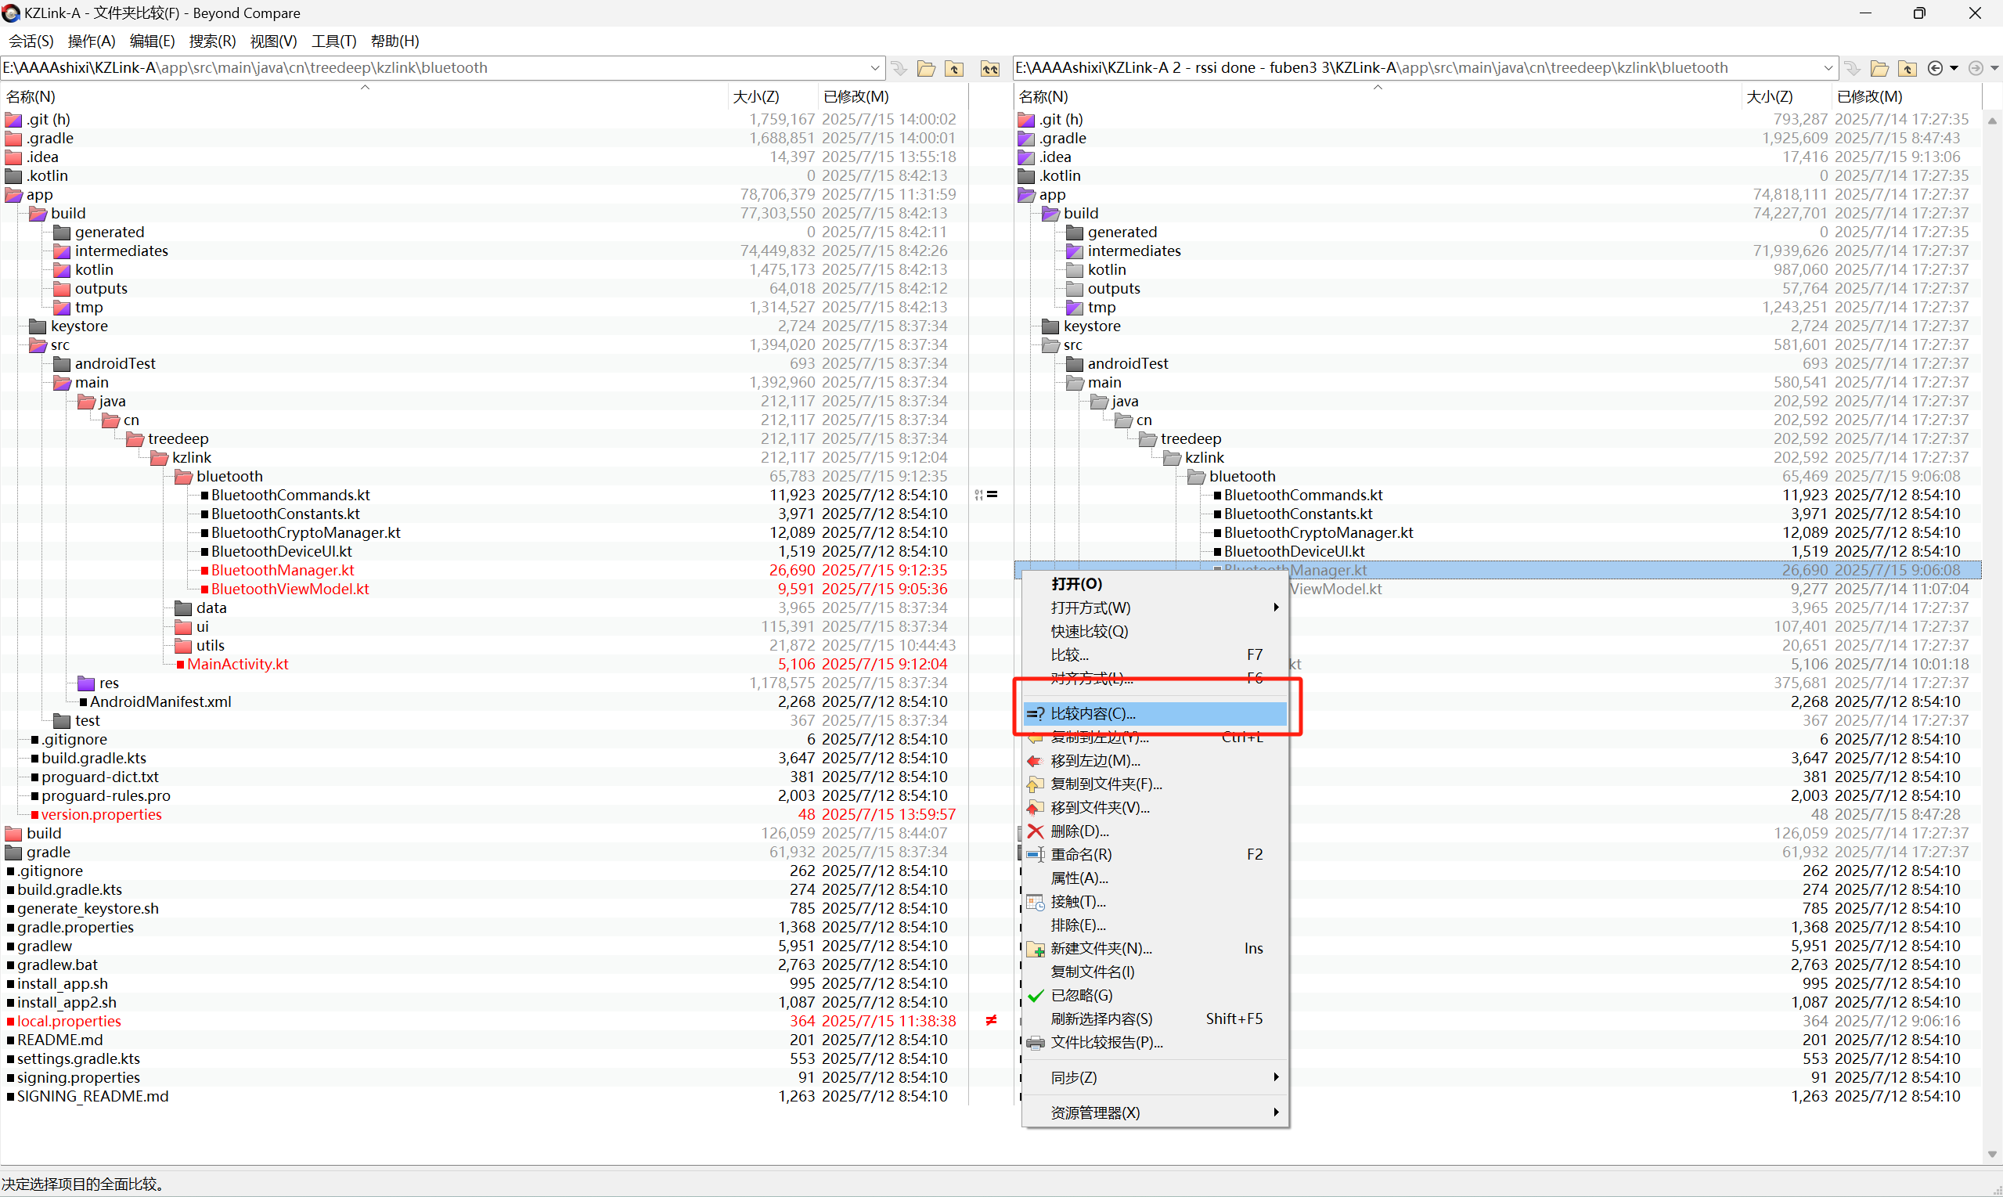The height and width of the screenshot is (1197, 2003).
Task: Click the left pane up-one-level folder icon
Action: (954, 69)
